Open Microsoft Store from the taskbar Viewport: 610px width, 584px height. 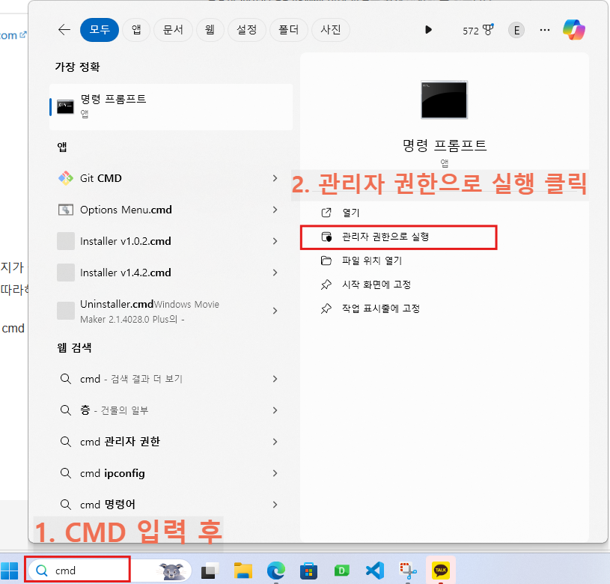pyautogui.click(x=308, y=570)
